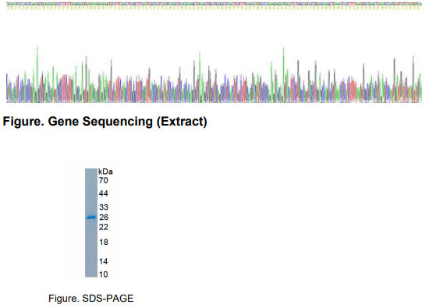
Task: Click the 14 kDa marker label
Action: (x=103, y=261)
